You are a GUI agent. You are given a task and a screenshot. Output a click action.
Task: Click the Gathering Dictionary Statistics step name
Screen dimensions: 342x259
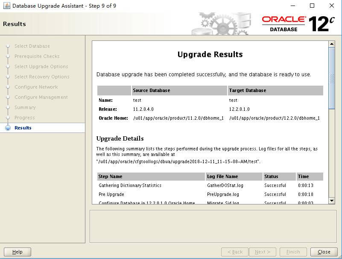pyautogui.click(x=130, y=185)
